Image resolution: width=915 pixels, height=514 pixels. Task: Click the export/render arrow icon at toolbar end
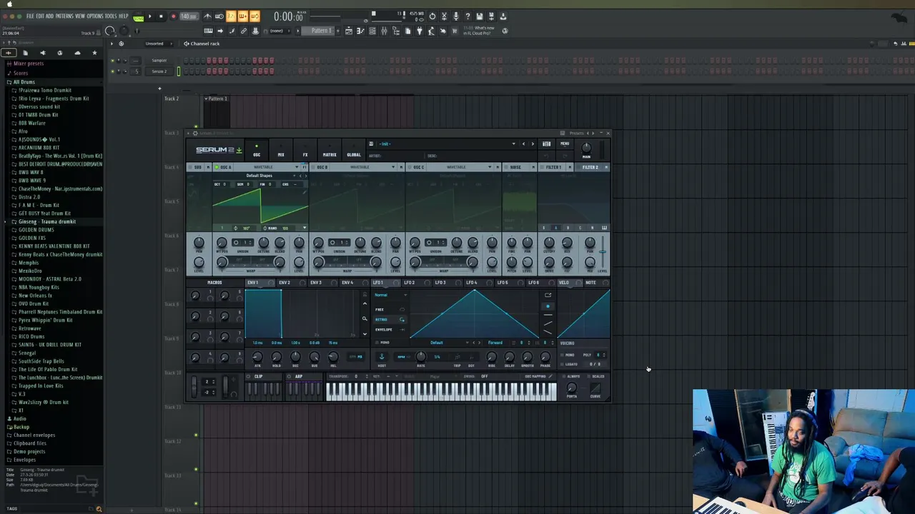click(503, 16)
